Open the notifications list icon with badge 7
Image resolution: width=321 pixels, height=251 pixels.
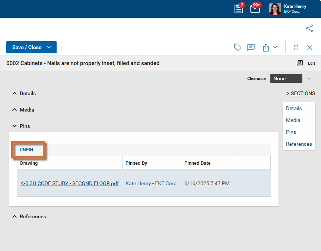pyautogui.click(x=239, y=9)
